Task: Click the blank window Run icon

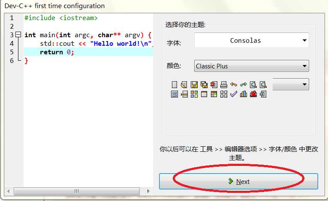Action: (204, 94)
